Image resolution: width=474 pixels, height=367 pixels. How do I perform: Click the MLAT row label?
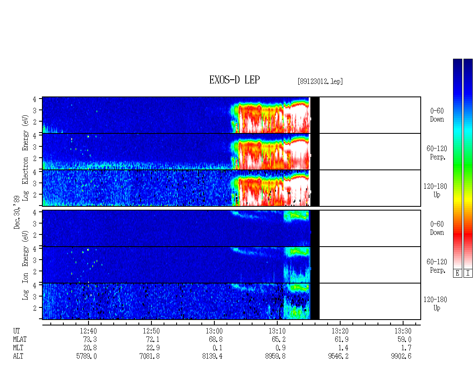click(20, 339)
